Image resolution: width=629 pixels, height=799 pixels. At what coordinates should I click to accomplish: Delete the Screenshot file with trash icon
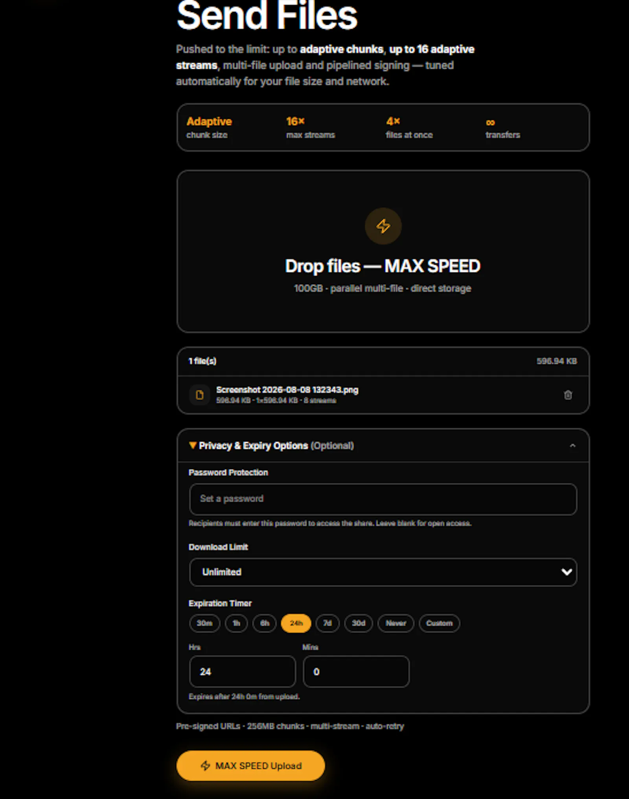(568, 395)
